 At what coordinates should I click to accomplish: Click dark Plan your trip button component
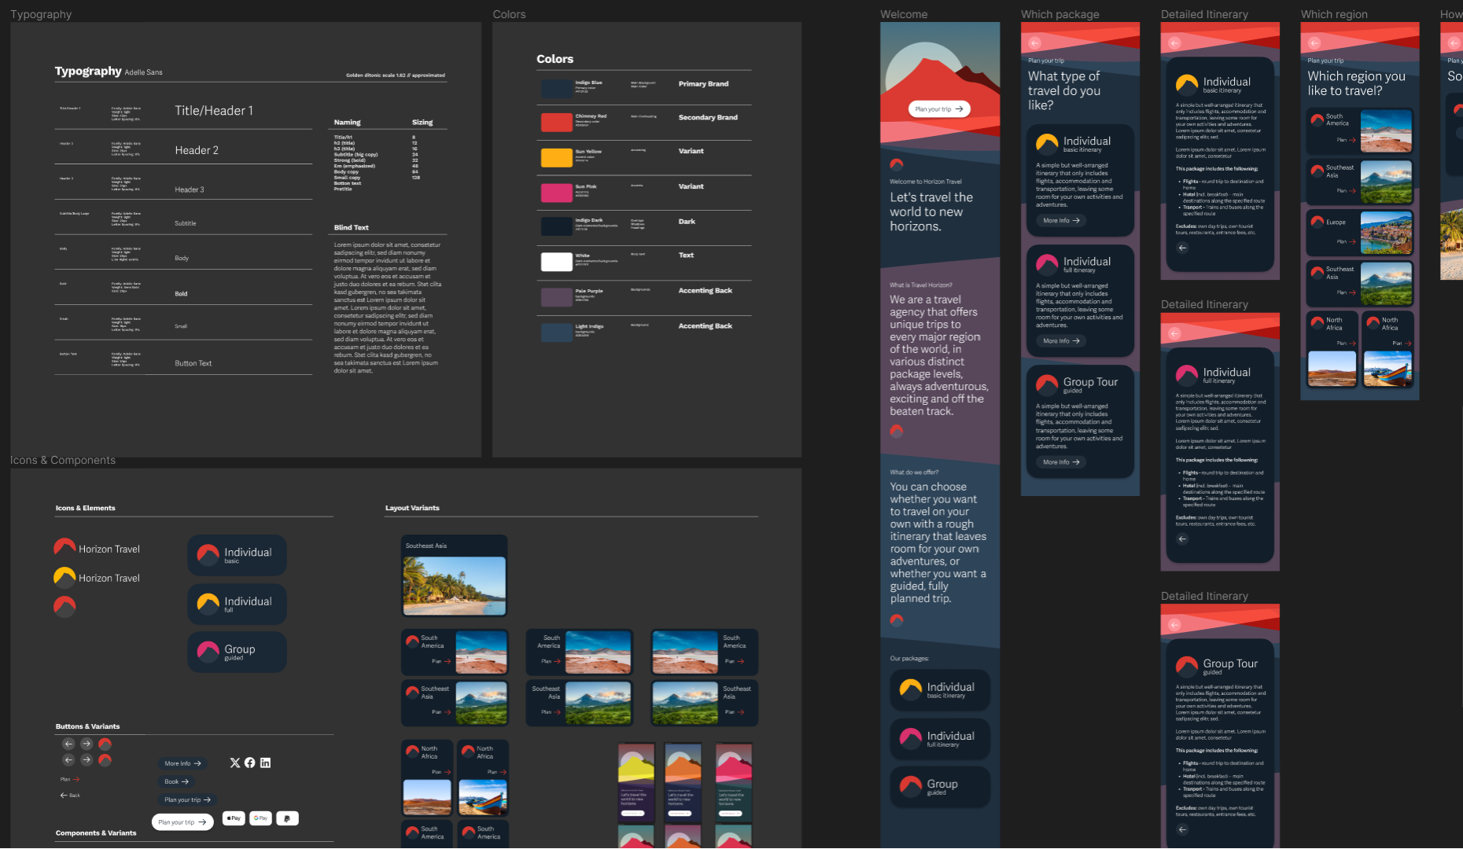point(187,799)
